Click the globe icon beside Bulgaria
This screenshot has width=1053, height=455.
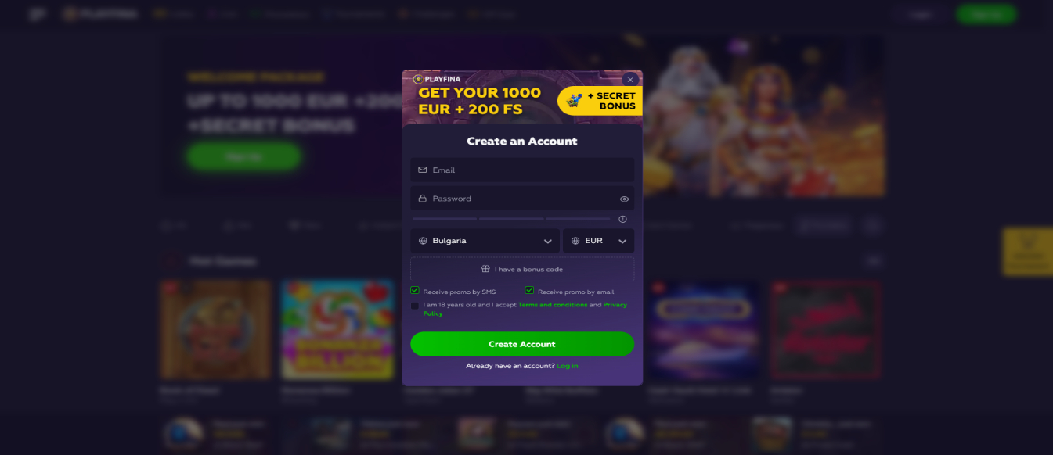coord(423,241)
